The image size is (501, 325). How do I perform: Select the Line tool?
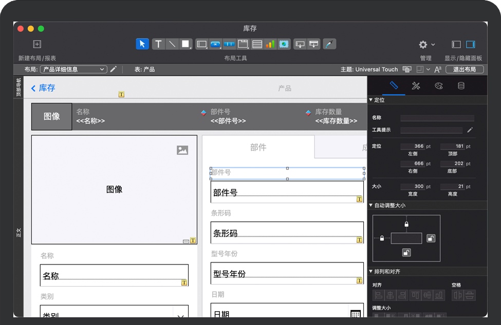172,44
